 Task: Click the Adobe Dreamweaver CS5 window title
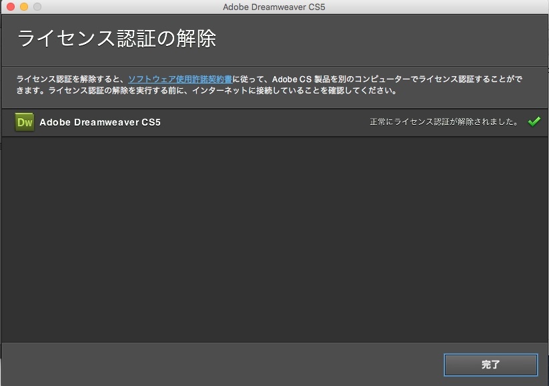274,7
